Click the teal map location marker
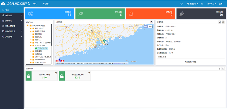Viewport: 227px width, 109px height. [104, 41]
